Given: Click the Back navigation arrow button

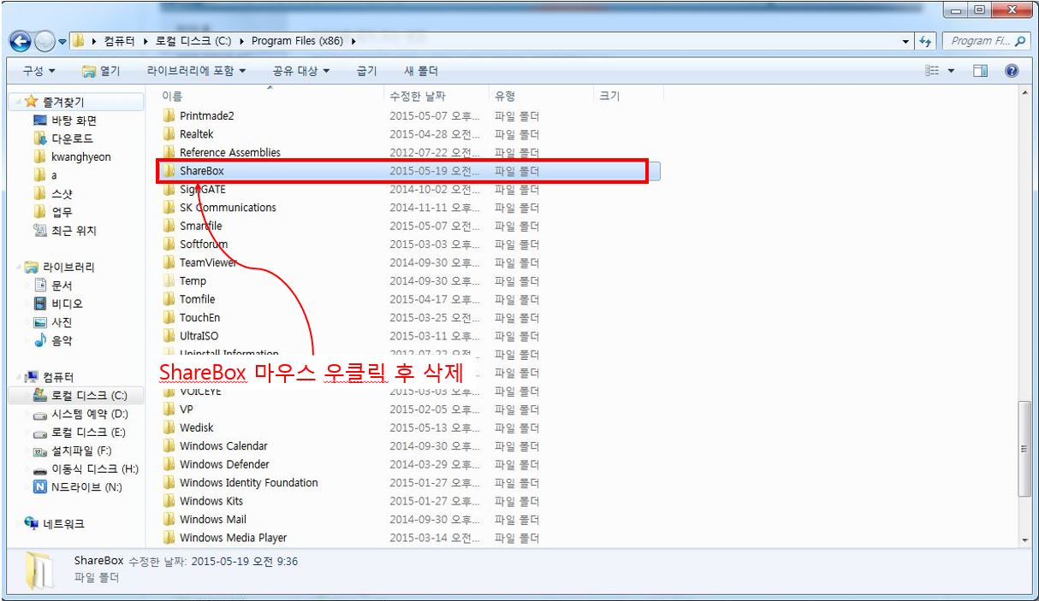Looking at the screenshot, I should tap(21, 41).
